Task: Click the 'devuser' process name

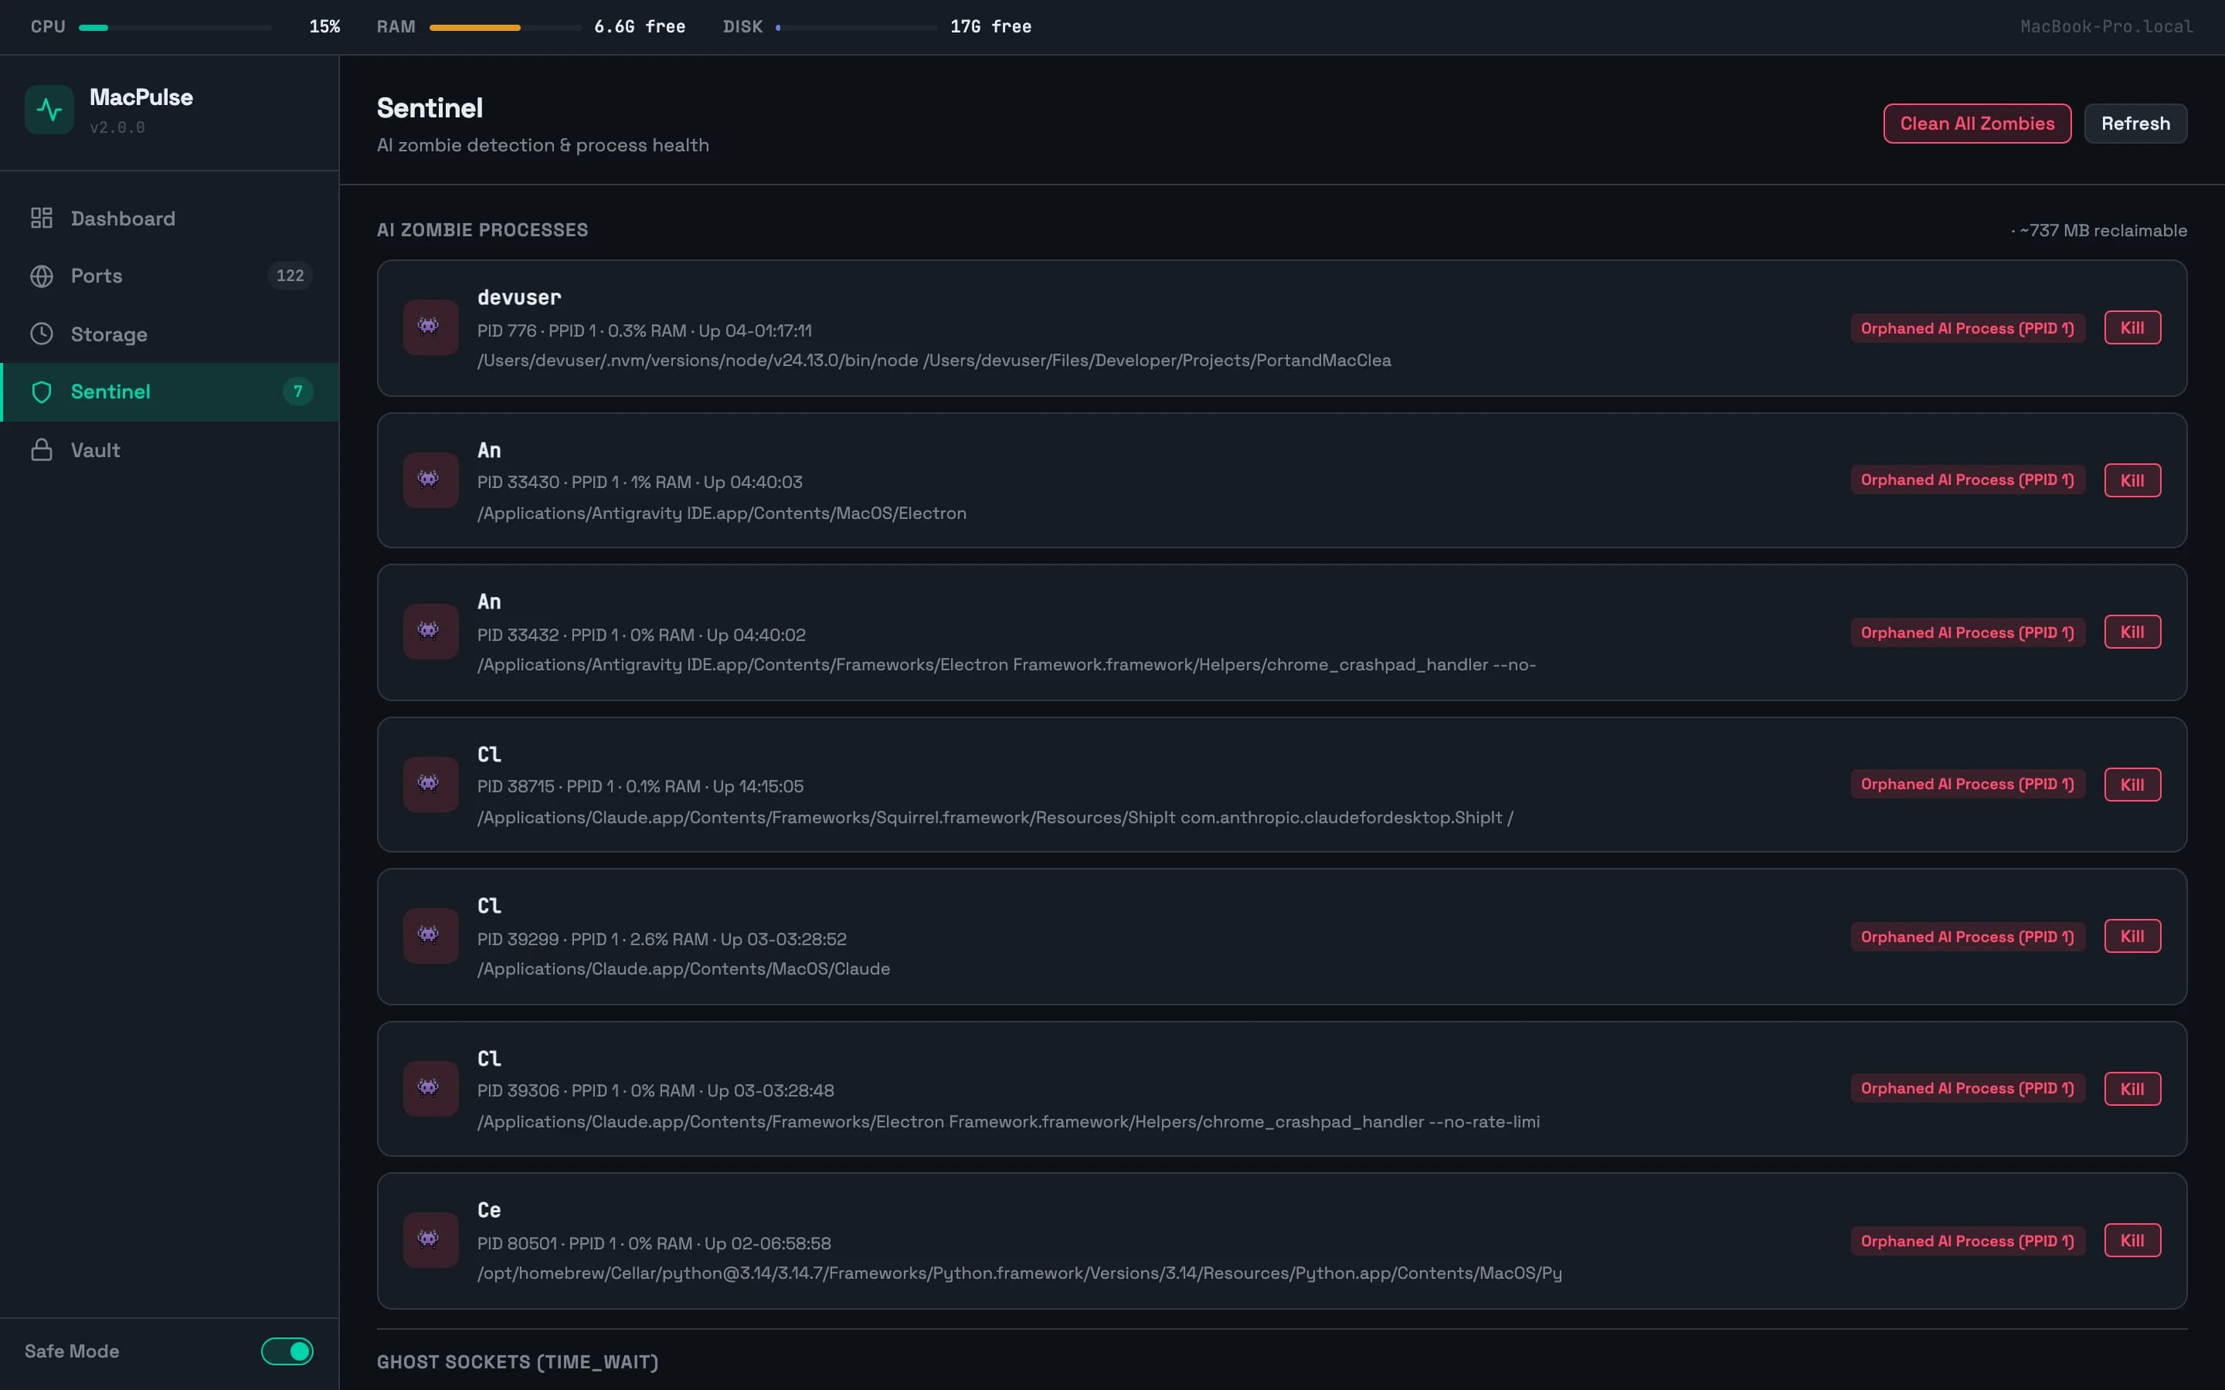Action: [x=518, y=297]
